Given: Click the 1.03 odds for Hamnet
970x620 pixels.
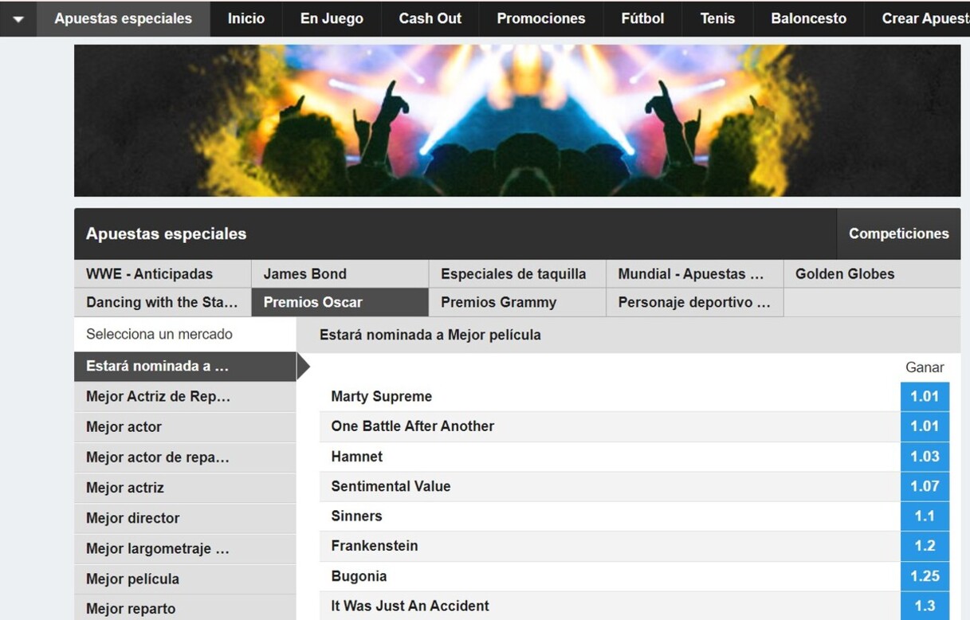Looking at the screenshot, I should 925,457.
